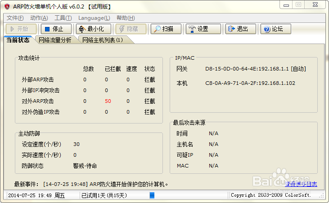Click the 对外伪造IP攻击 row label

tap(41, 112)
